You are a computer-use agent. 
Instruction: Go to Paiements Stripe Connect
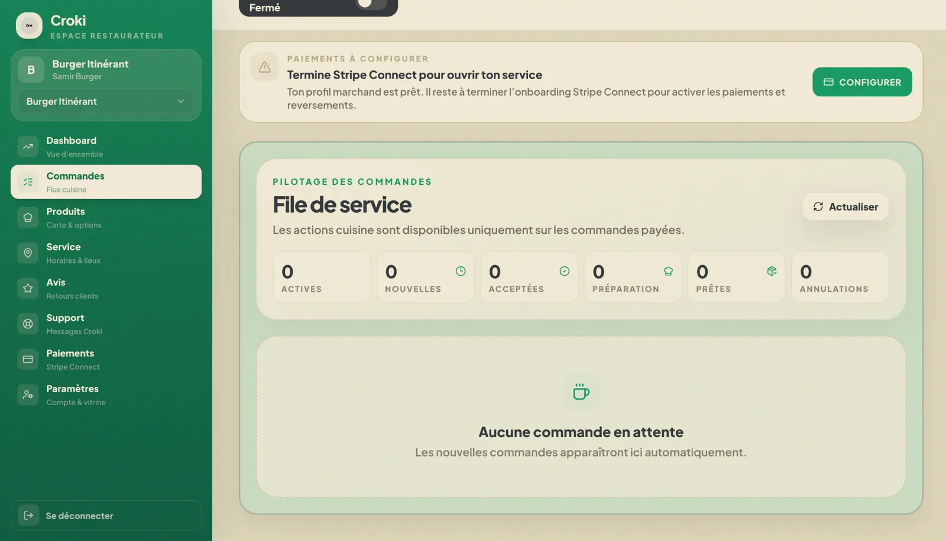tap(106, 359)
